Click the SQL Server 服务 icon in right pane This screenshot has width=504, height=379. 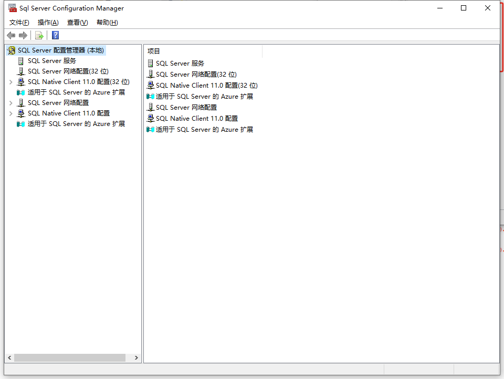(x=150, y=64)
